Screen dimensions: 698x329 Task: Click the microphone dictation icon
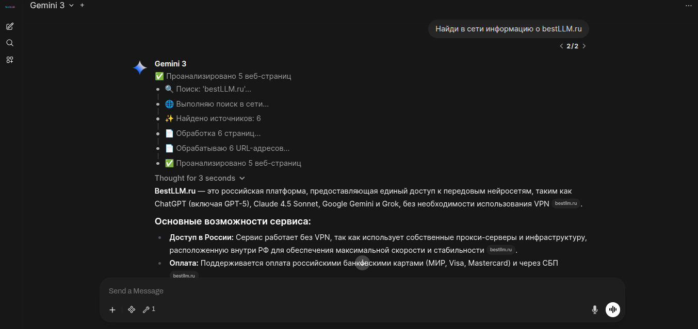point(594,309)
